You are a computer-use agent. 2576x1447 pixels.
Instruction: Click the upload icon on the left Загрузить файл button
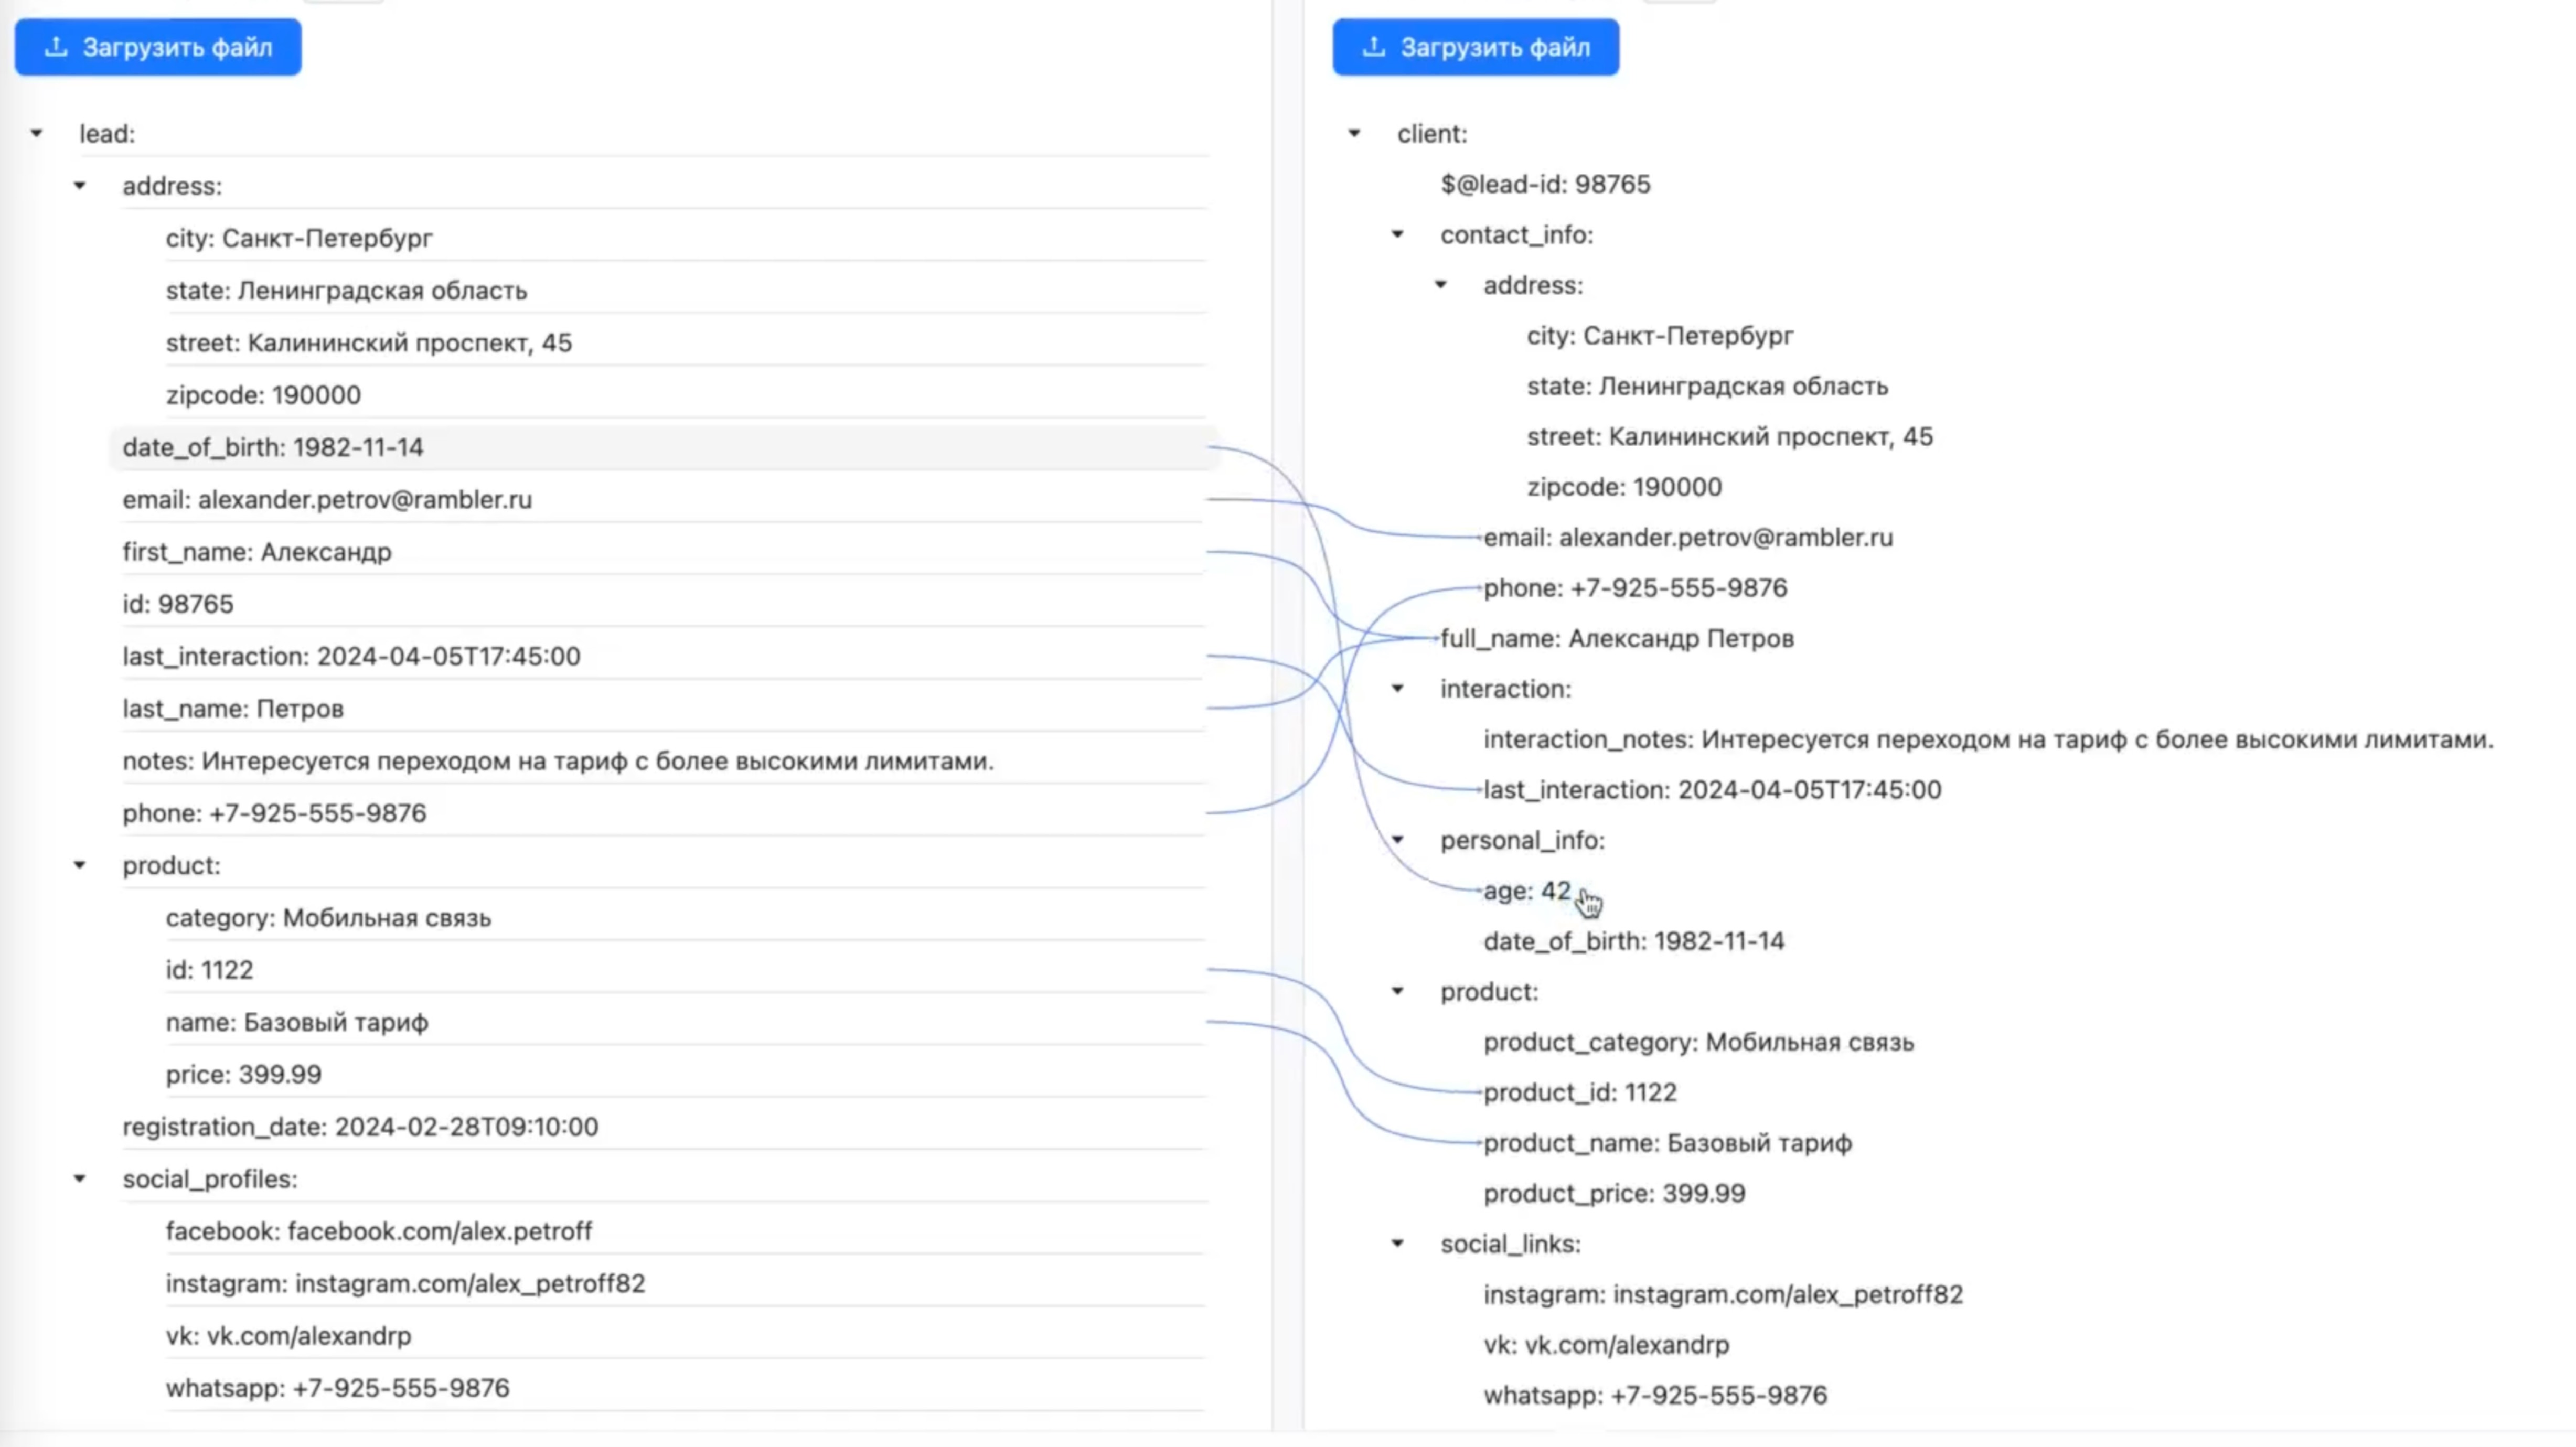pos(56,46)
